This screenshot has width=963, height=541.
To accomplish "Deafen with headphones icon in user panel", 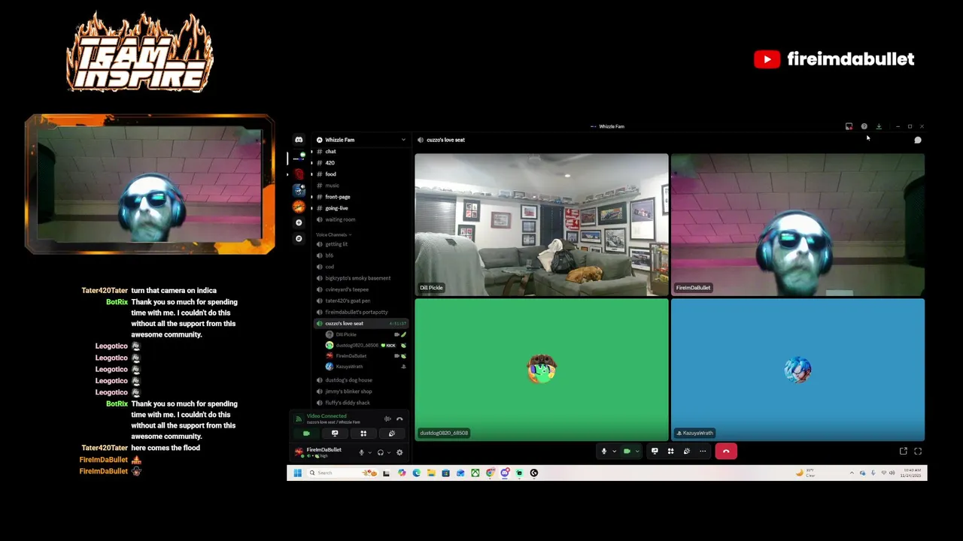I will [381, 452].
